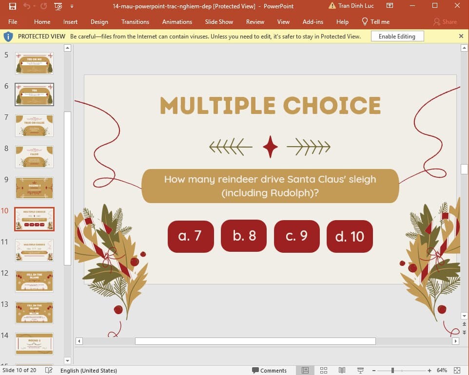Click the zoom percentage showing 64%
Image resolution: width=469 pixels, height=375 pixels.
[442, 370]
